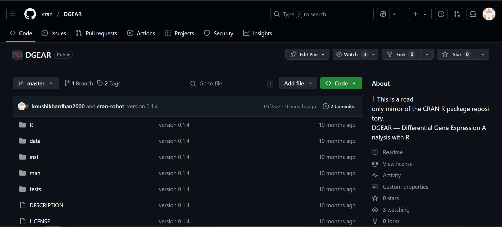Open the green Code dropdown button

click(x=341, y=83)
